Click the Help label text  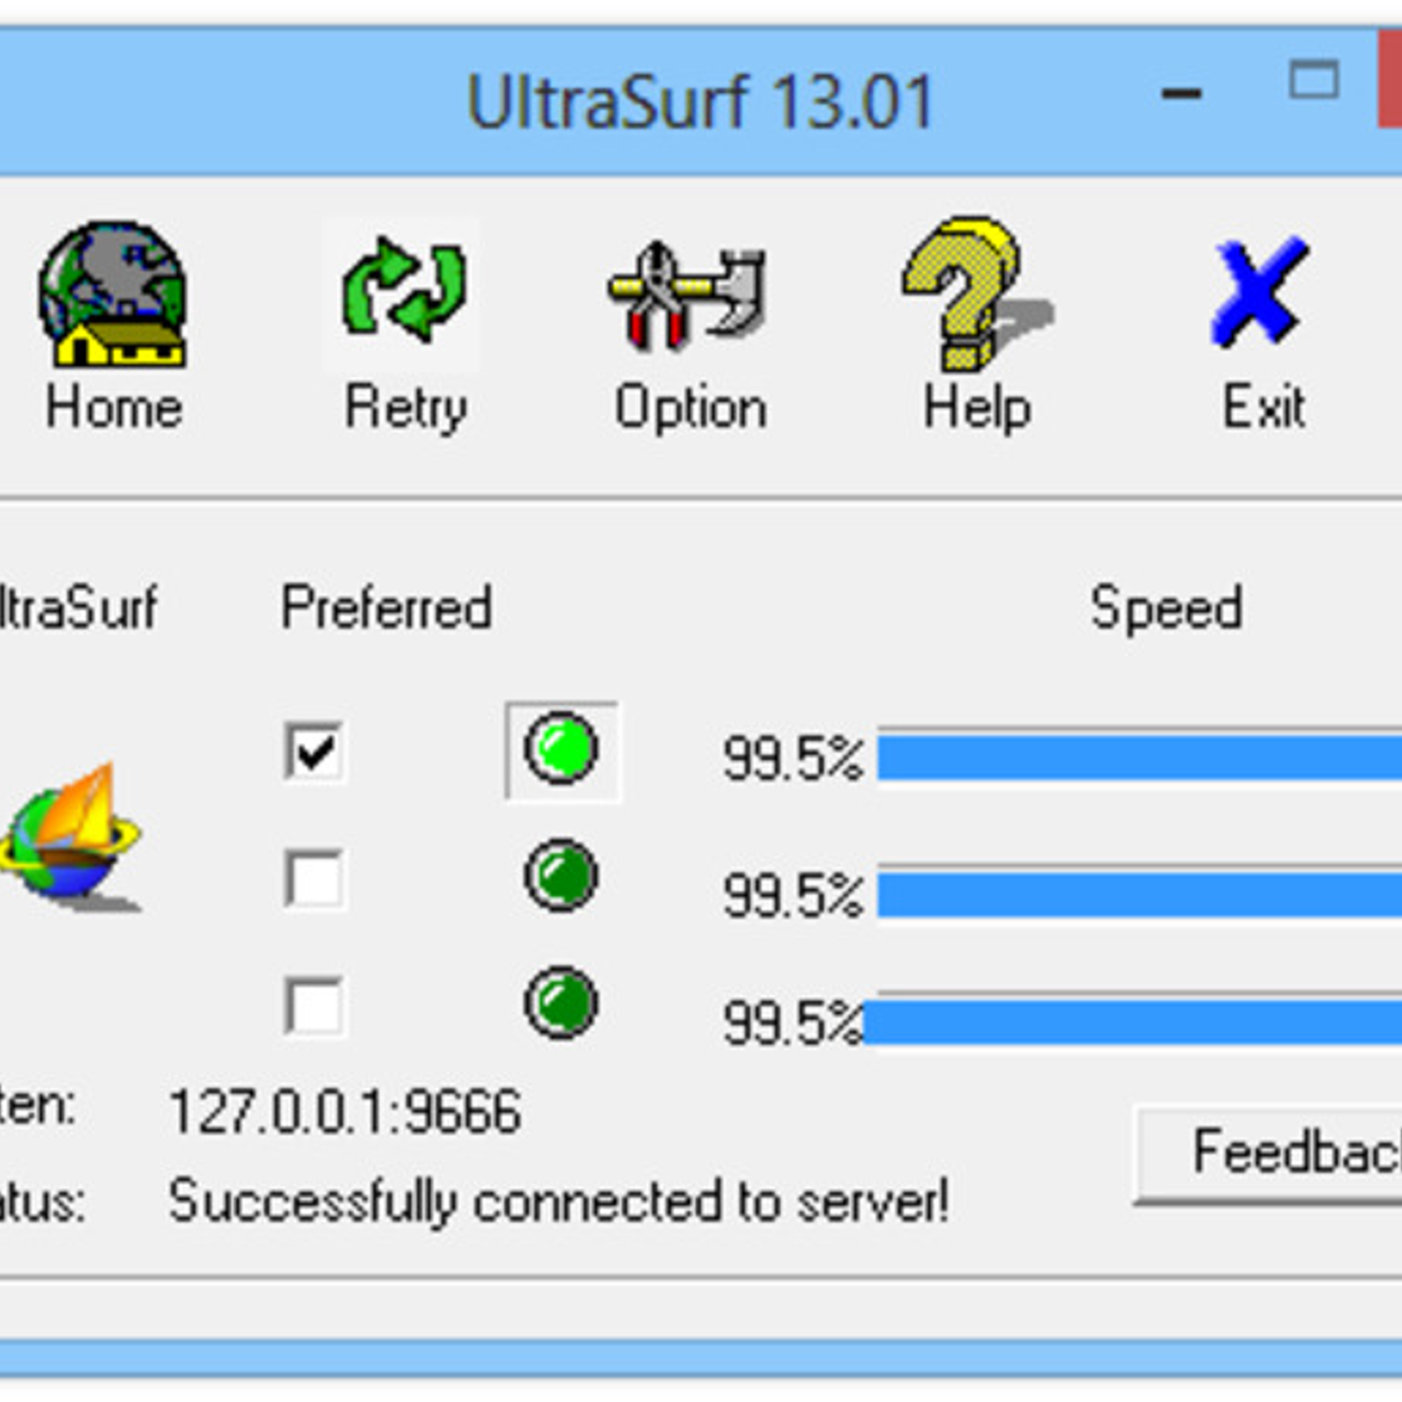977,409
